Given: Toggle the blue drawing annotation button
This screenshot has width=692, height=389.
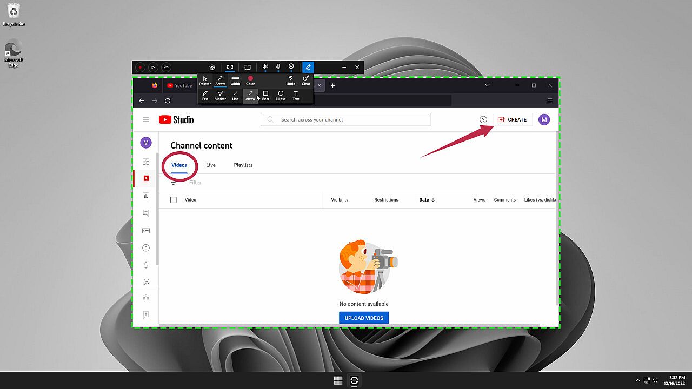Looking at the screenshot, I should coord(308,68).
